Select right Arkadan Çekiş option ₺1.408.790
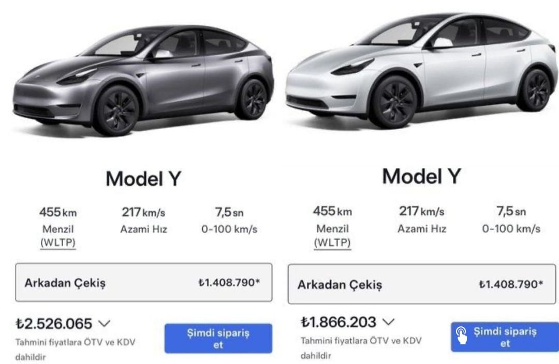The image size is (559, 364). pyautogui.click(x=422, y=284)
